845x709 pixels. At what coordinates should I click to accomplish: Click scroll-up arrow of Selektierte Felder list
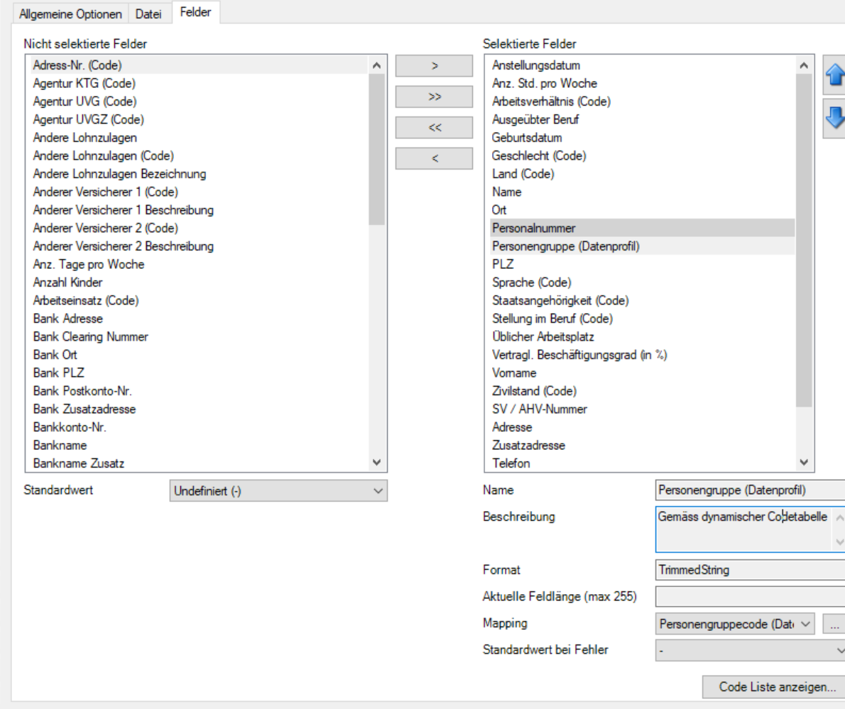(804, 66)
